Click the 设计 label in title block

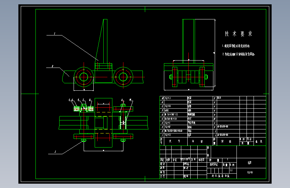click(x=162, y=164)
